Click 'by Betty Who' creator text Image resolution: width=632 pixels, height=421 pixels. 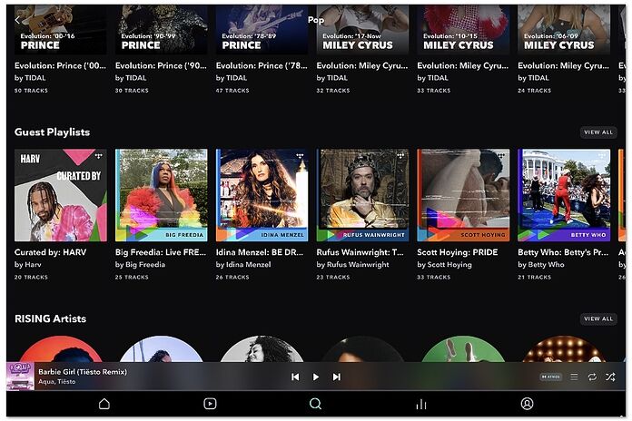[x=541, y=265]
